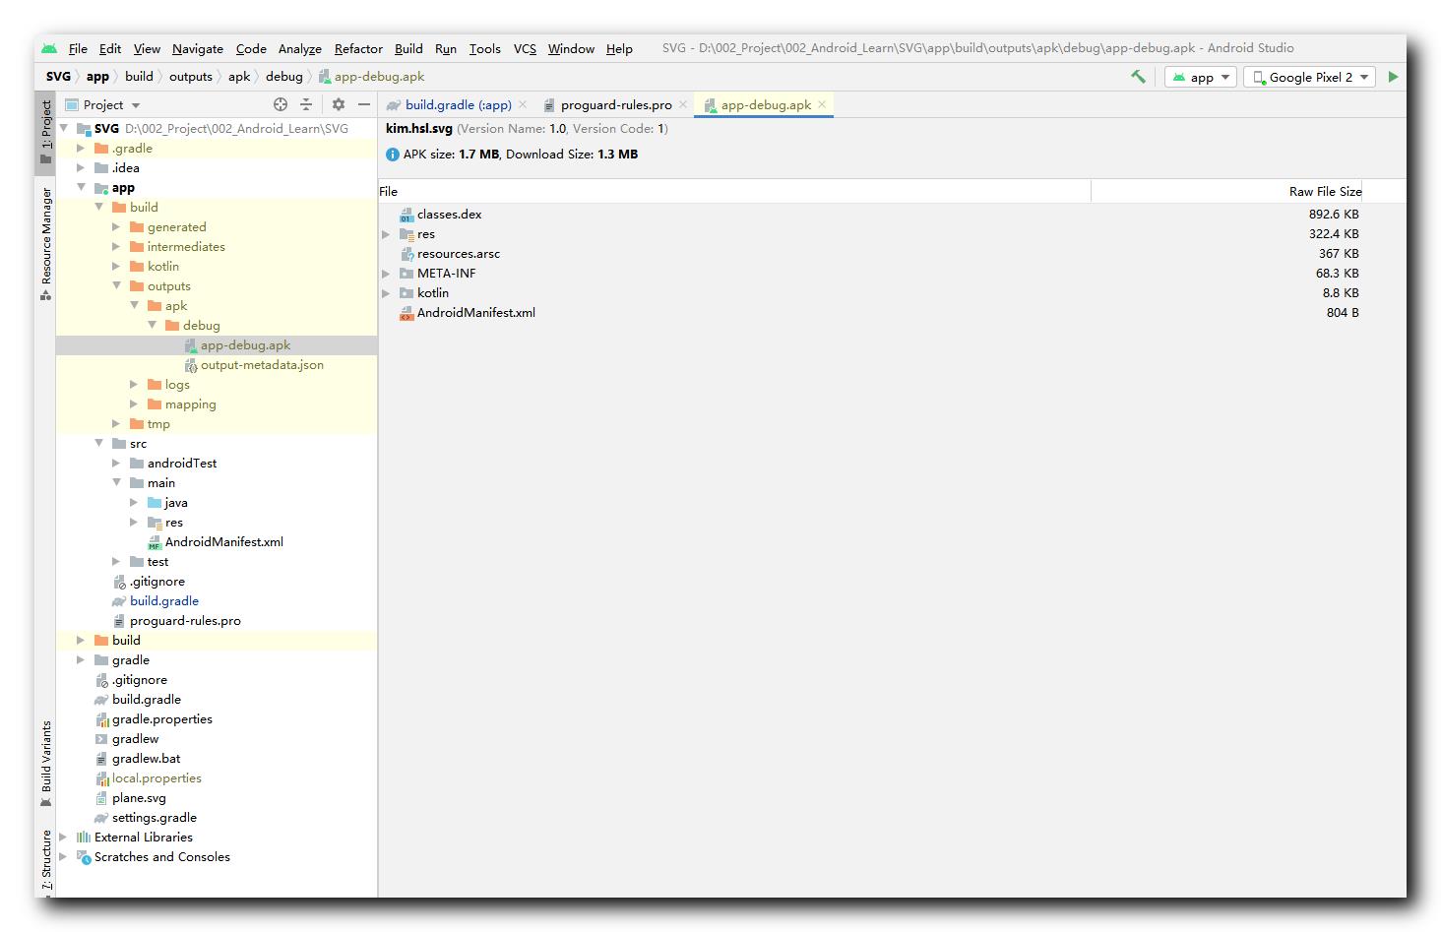Open the Resource Manager side tab
The width and height of the screenshot is (1441, 932).
tap(45, 244)
